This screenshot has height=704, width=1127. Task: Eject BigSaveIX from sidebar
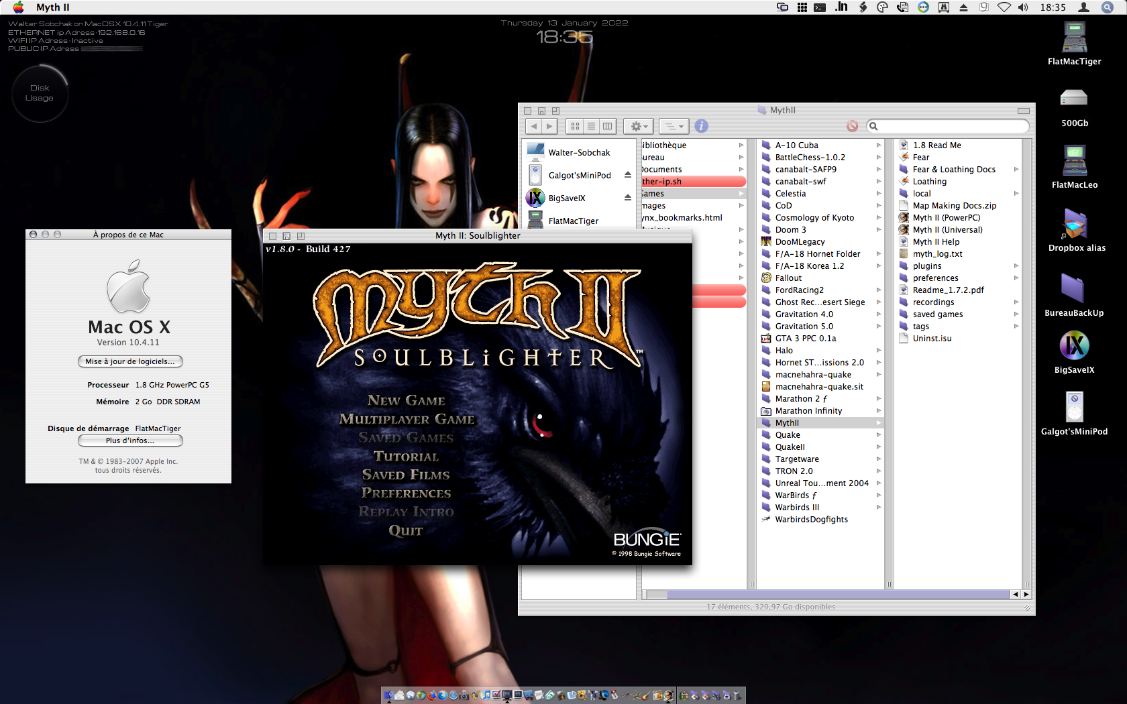(x=627, y=198)
